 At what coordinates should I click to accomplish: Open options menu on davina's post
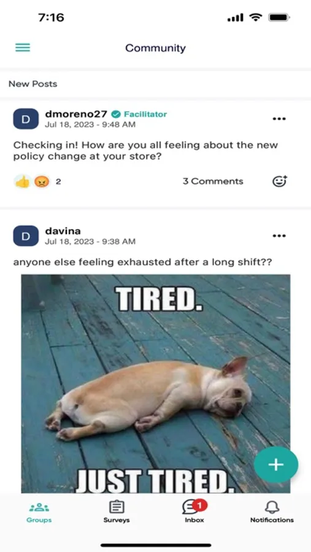(x=279, y=236)
